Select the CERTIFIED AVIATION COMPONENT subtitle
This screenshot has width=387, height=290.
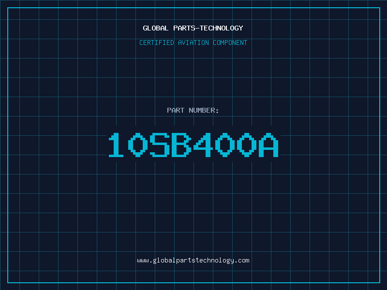[193, 43]
